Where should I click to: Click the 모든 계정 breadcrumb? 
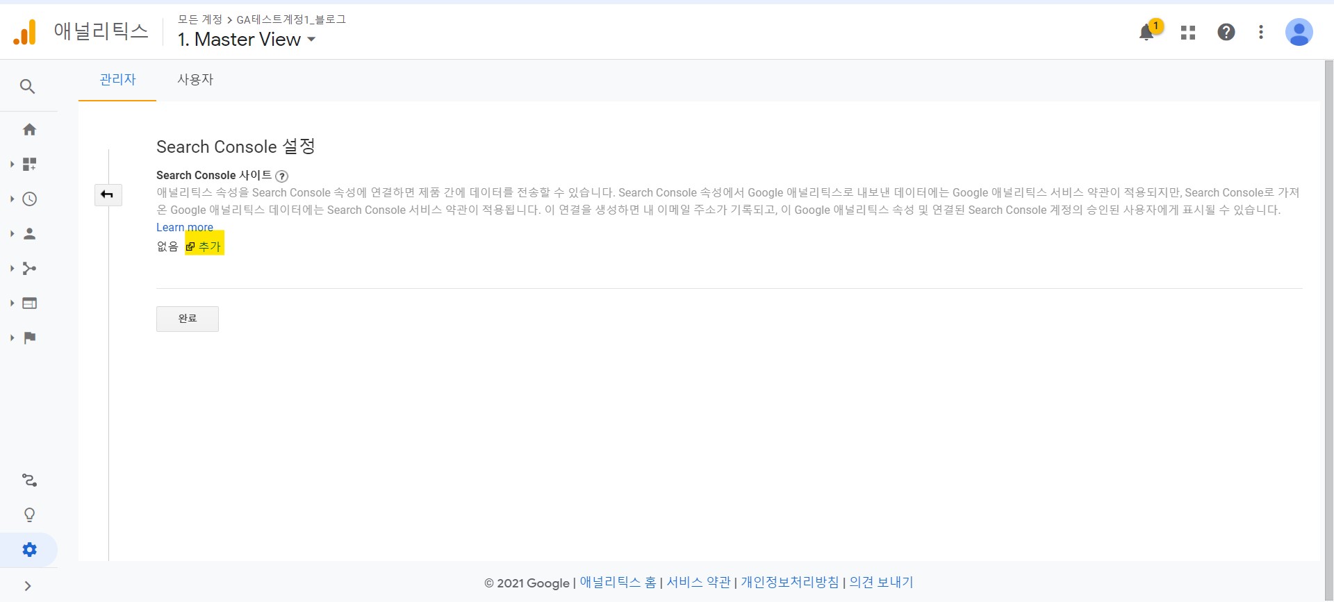(200, 19)
